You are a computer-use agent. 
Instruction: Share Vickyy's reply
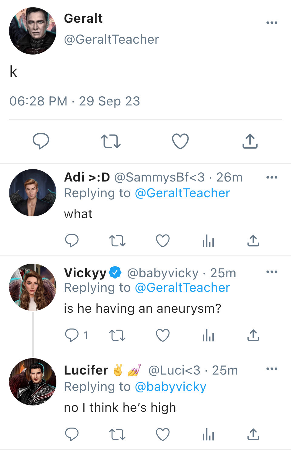pos(253,335)
